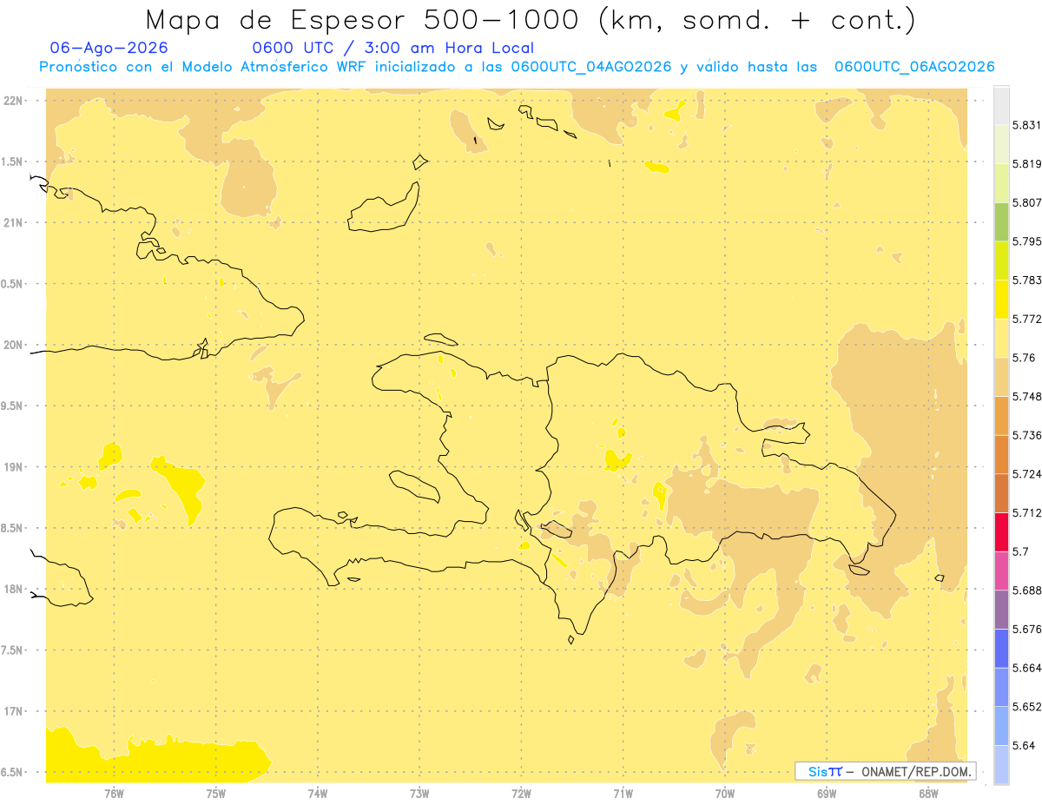
Task: Pick the purple swatch between 5.676 and 5.688
Action: 1001,610
